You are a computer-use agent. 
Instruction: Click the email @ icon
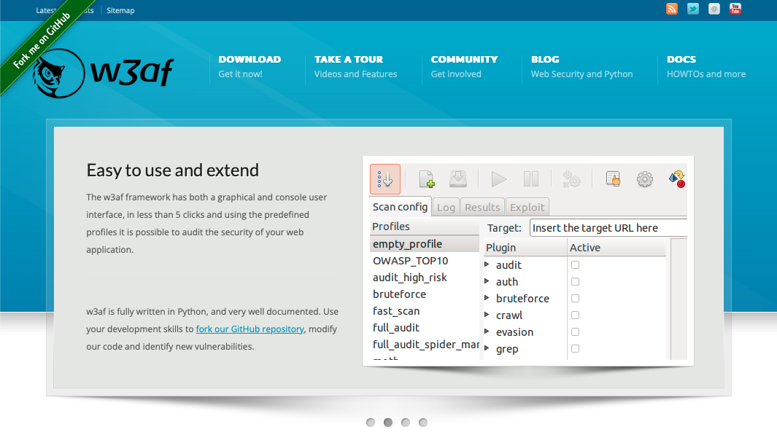(x=714, y=9)
